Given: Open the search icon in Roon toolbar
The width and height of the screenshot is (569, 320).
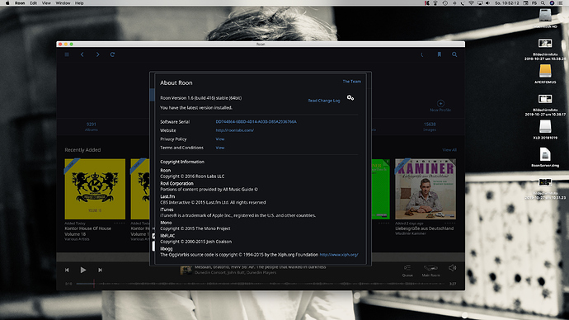Looking at the screenshot, I should click(454, 54).
